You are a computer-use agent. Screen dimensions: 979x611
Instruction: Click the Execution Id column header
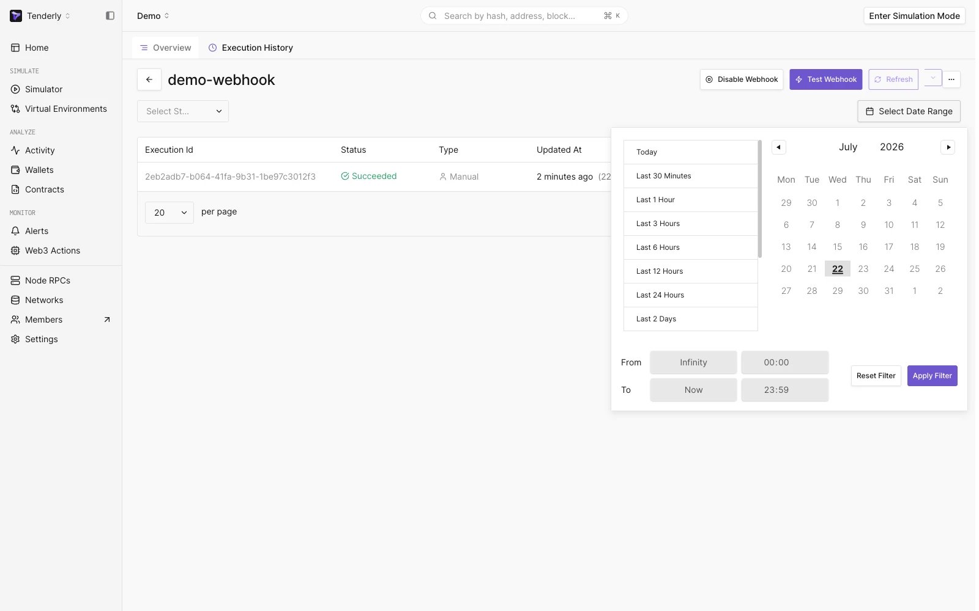coord(169,150)
